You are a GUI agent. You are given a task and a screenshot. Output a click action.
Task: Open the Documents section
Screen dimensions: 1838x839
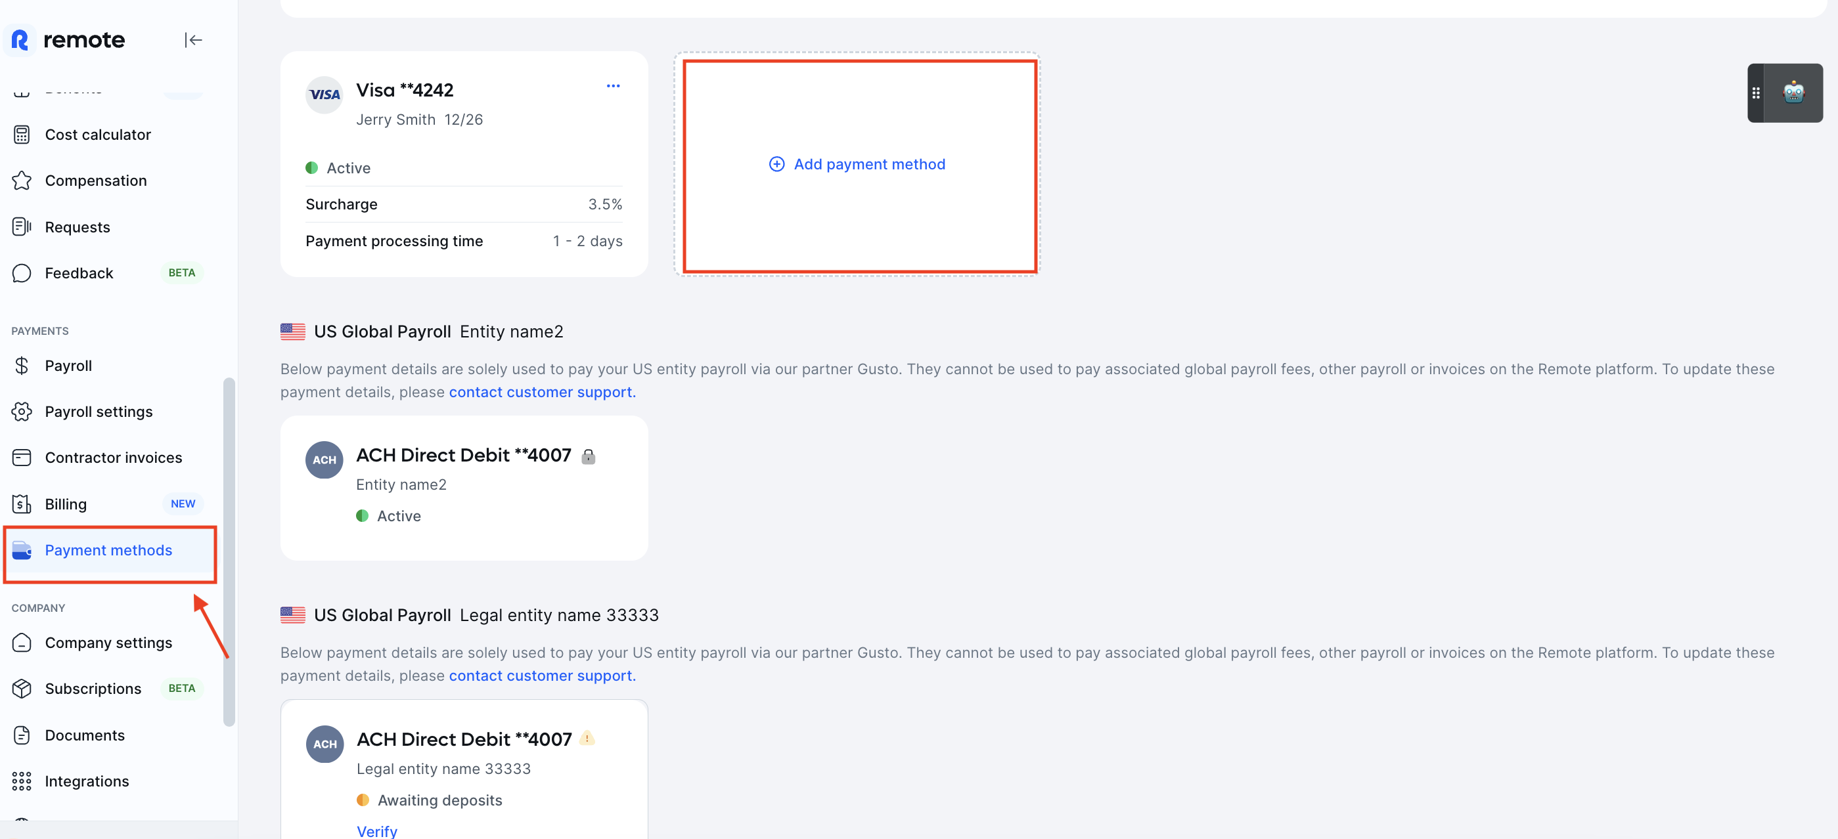(x=84, y=735)
